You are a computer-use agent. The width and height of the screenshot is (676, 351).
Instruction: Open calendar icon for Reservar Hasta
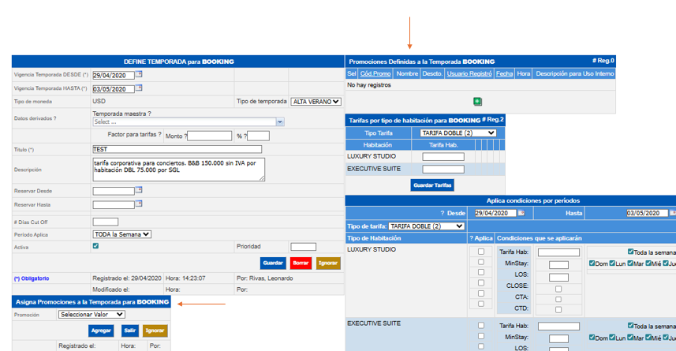tap(139, 204)
